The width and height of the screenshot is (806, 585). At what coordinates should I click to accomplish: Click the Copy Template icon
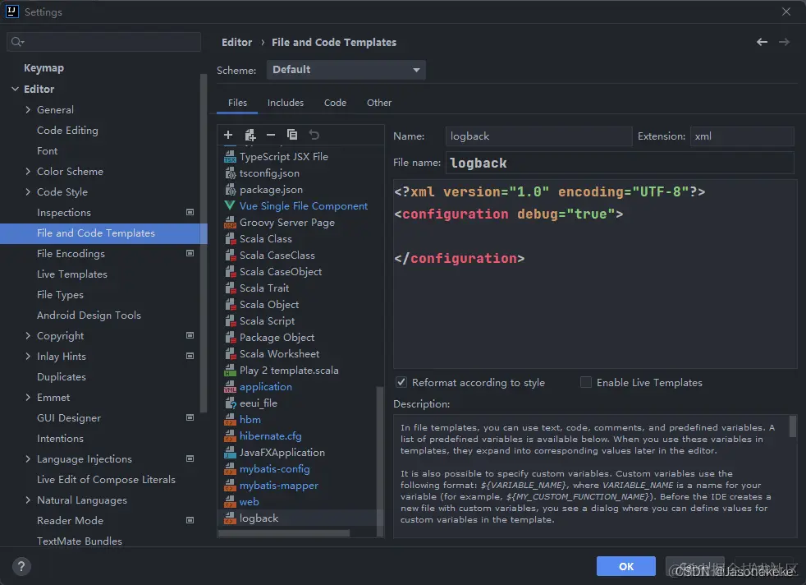point(292,135)
